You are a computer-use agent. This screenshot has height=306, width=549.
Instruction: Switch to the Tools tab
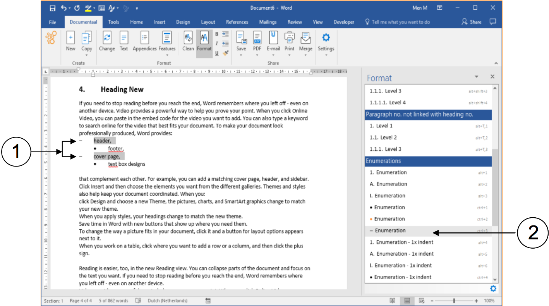(114, 22)
